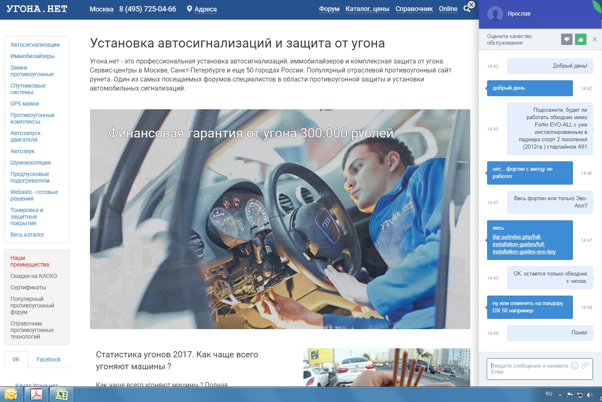Dismiss the service quality rating bar
Viewport: 602px width, 402px height.
coord(595,39)
